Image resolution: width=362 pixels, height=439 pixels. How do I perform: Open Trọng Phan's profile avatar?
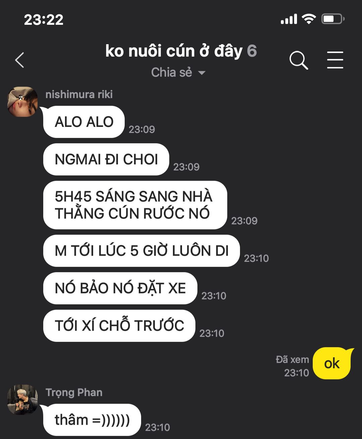coord(22,399)
